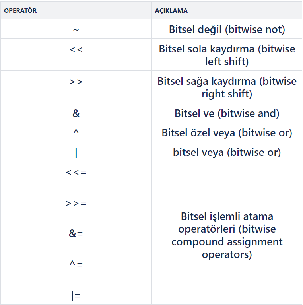Click the 'Bitsel değil (bitwise not)' text
Screen dimensions: 303x305
click(x=227, y=29)
